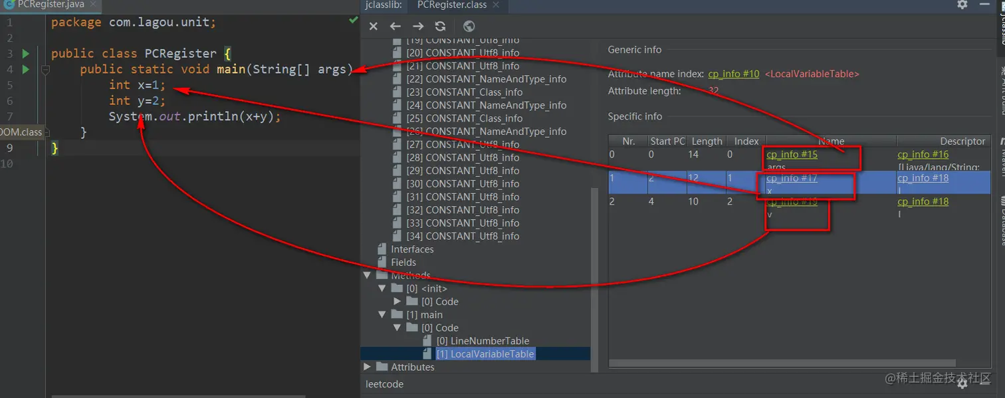Collapse the [1] main method node
Viewport: 1005px width, 398px height.
382,315
